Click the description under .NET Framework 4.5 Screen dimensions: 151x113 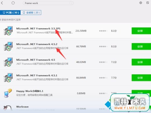click(x=42, y=64)
